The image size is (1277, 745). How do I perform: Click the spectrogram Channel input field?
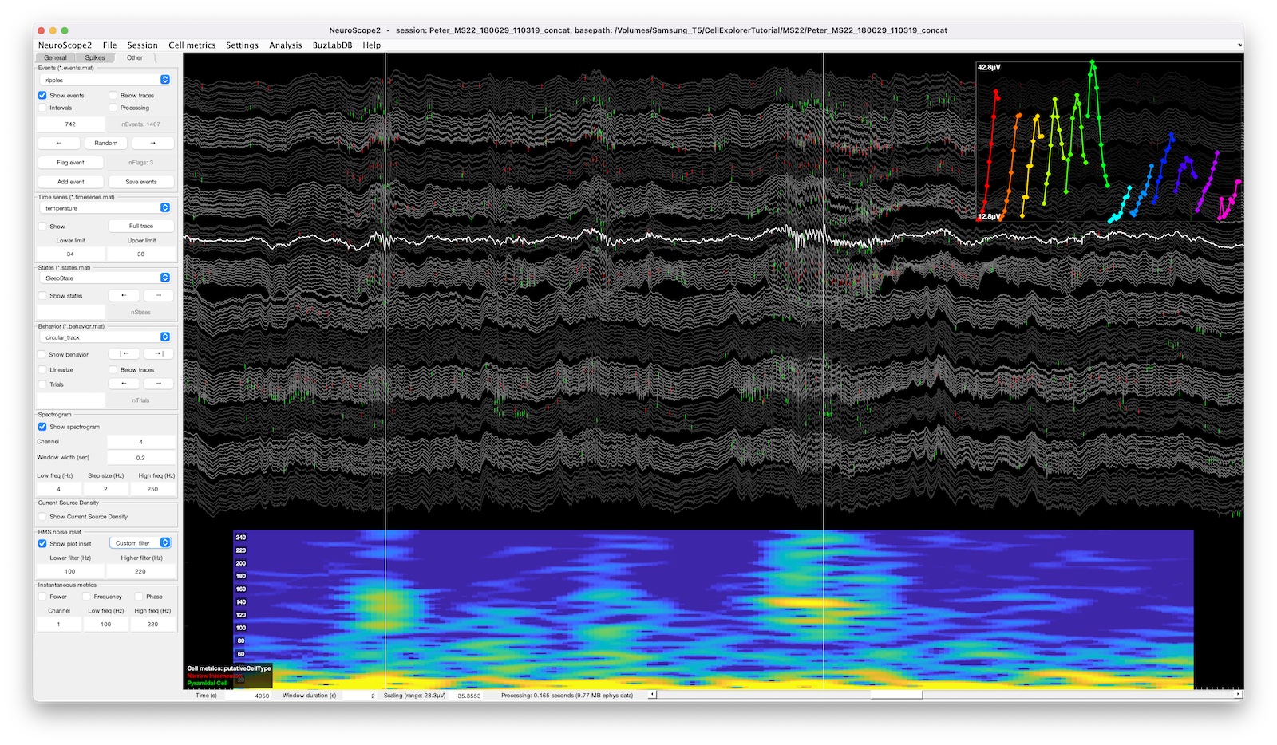pos(140,442)
